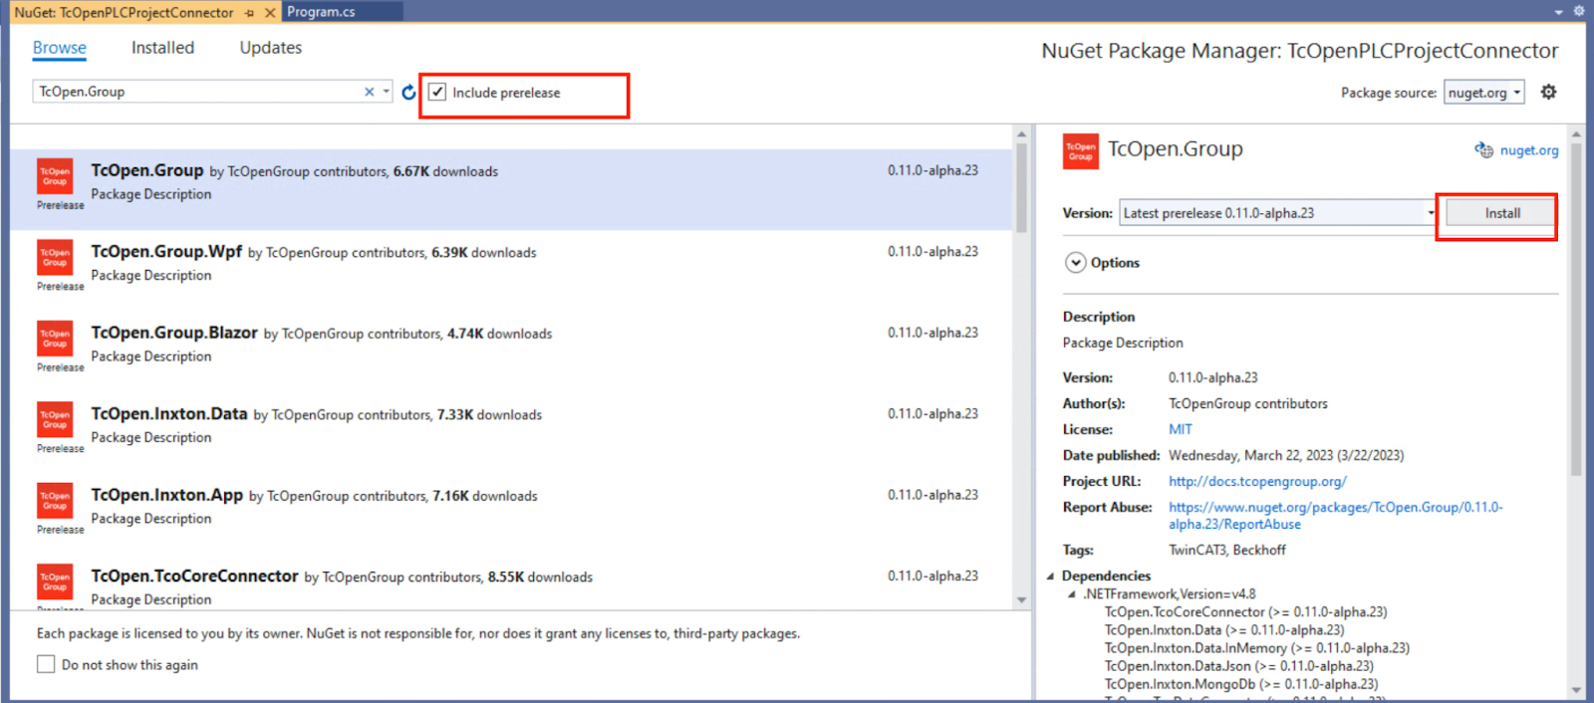
Task: Click the TcOpen.Group.Wpf package icon
Action: (55, 257)
